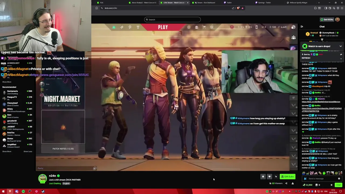Expand Show More under Recommended
Screen dimensions: 345x194
point(7,151)
